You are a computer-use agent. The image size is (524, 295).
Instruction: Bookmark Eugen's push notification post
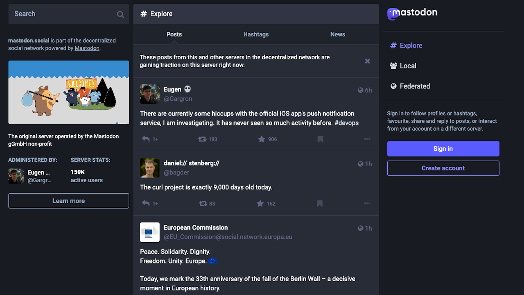[320, 139]
